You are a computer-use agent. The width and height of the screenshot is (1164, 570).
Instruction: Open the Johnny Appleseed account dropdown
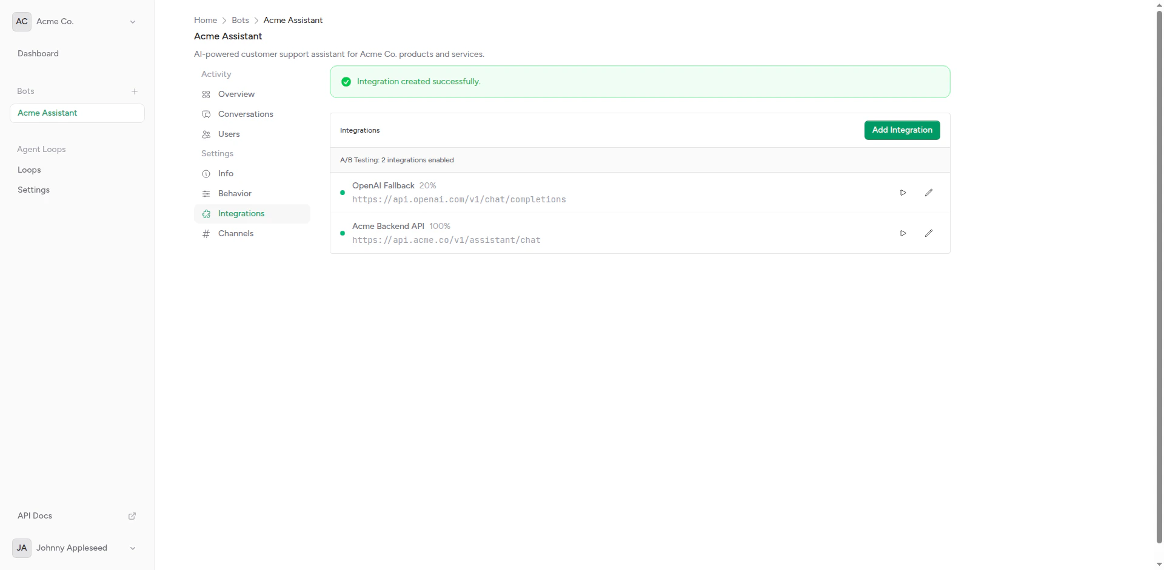(x=132, y=548)
